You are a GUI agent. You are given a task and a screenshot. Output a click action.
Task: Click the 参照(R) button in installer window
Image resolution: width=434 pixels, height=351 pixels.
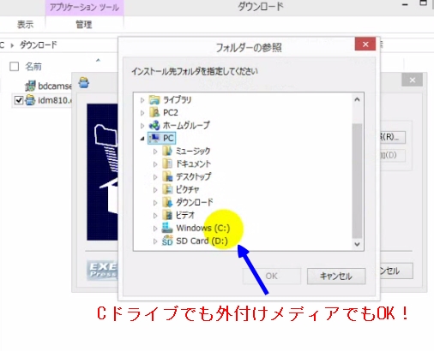pos(393,137)
